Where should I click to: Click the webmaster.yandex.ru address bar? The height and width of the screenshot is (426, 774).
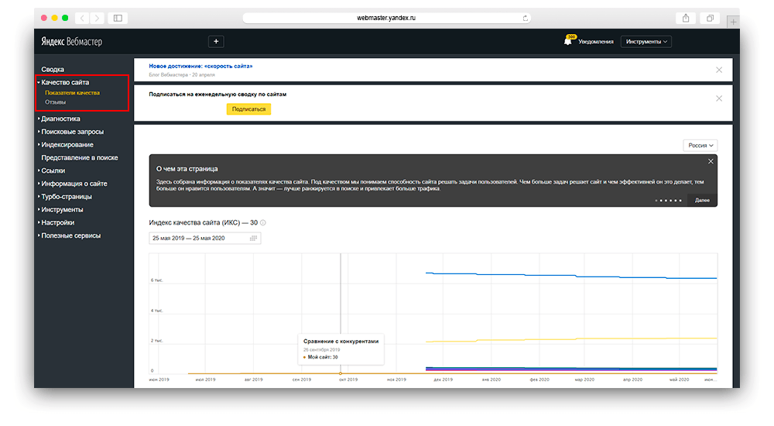(386, 19)
